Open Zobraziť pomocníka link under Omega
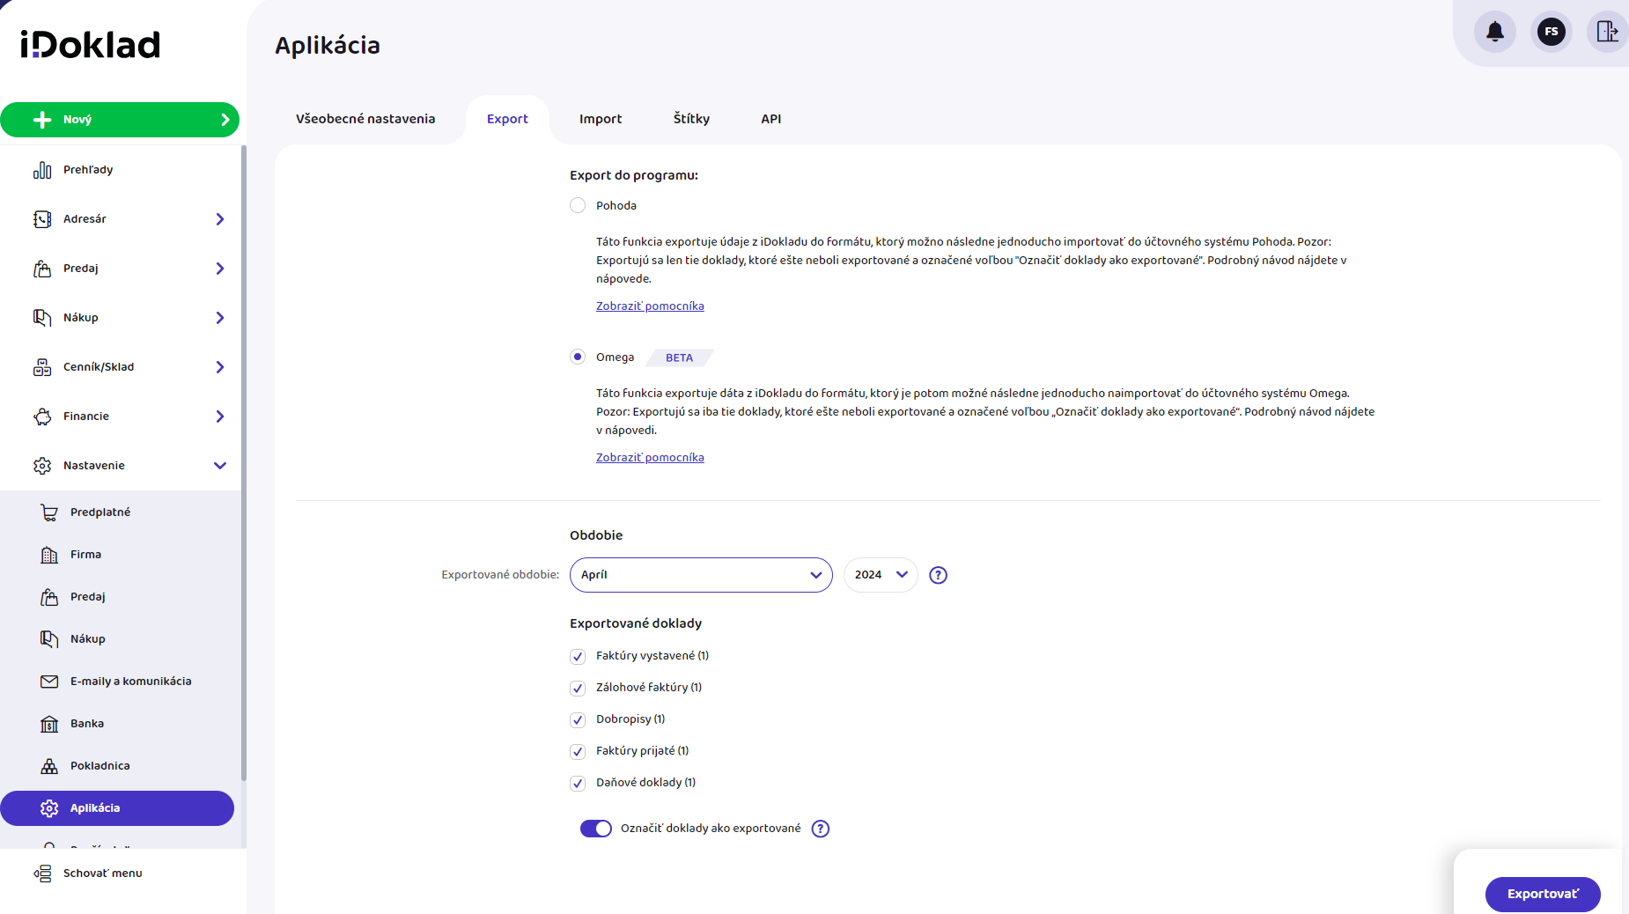 [x=650, y=458]
